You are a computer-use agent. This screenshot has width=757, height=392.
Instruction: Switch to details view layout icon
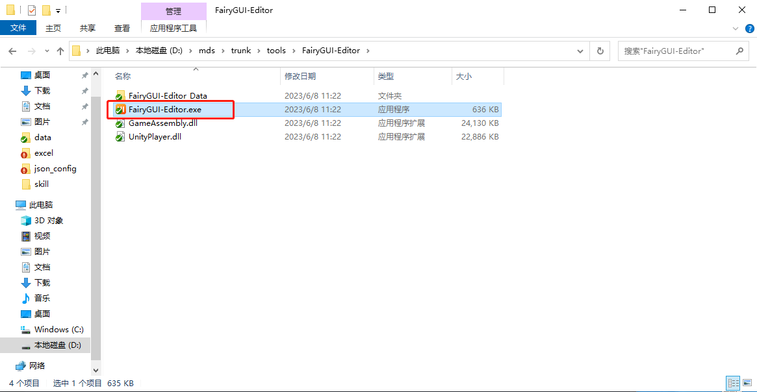tap(733, 384)
